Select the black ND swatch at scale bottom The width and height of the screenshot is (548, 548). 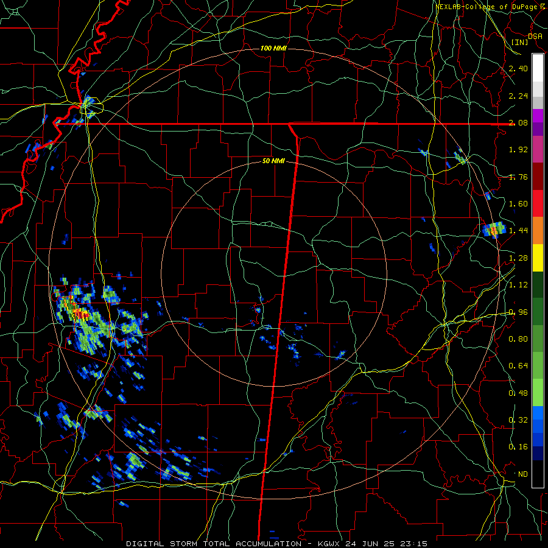click(538, 474)
